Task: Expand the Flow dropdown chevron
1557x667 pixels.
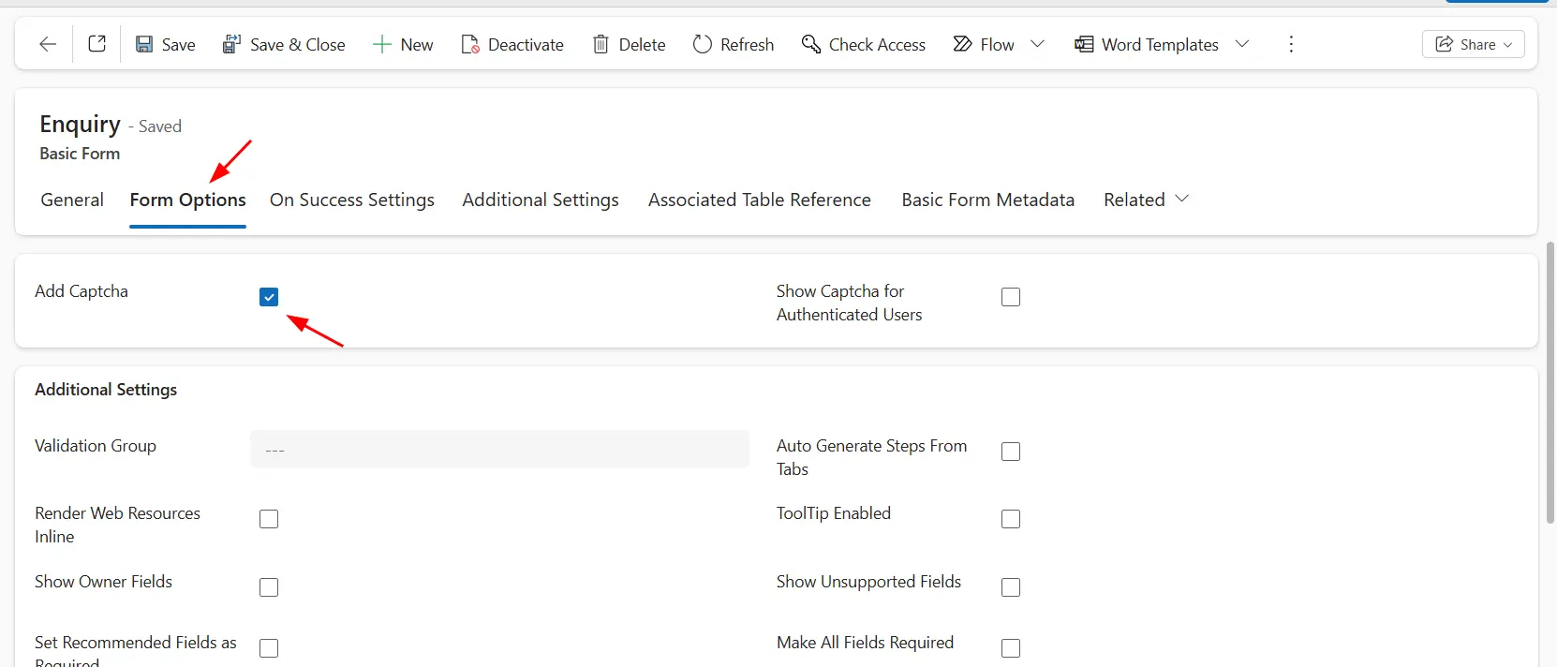Action: pyautogui.click(x=1037, y=44)
